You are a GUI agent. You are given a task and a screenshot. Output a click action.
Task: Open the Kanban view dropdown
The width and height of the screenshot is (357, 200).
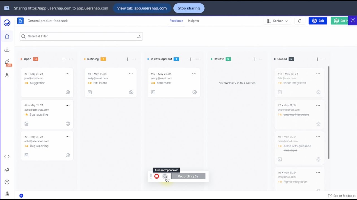click(277, 21)
